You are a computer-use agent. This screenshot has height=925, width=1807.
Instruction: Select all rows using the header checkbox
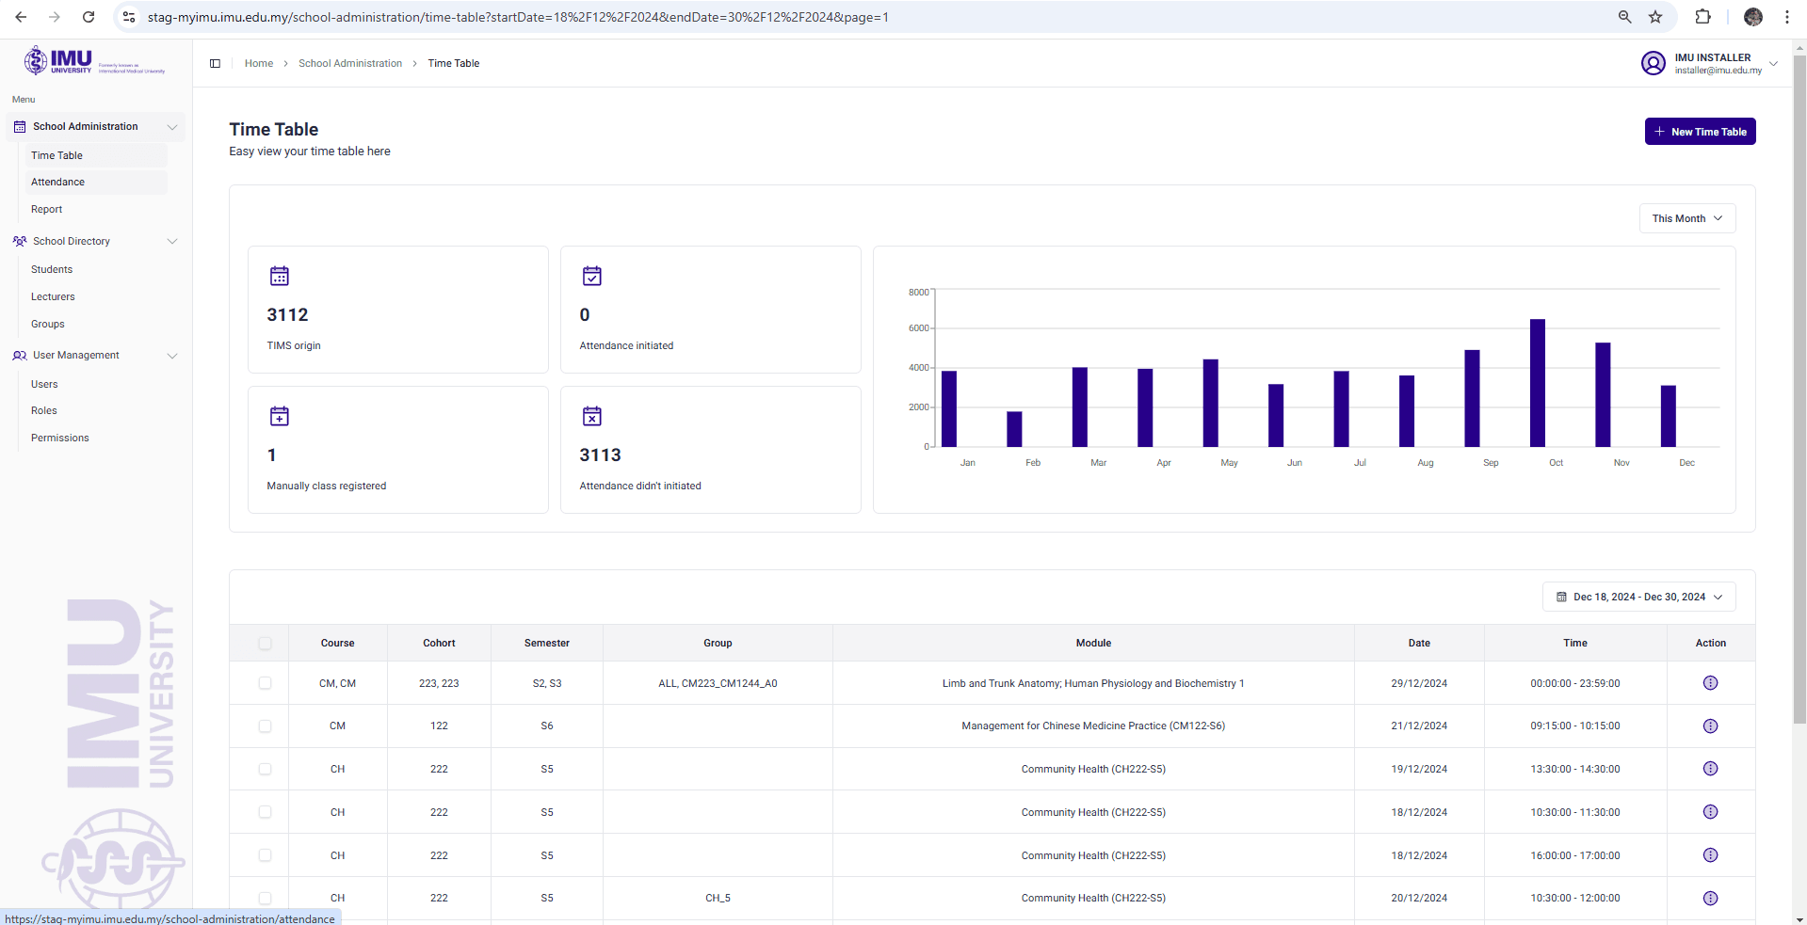point(265,644)
